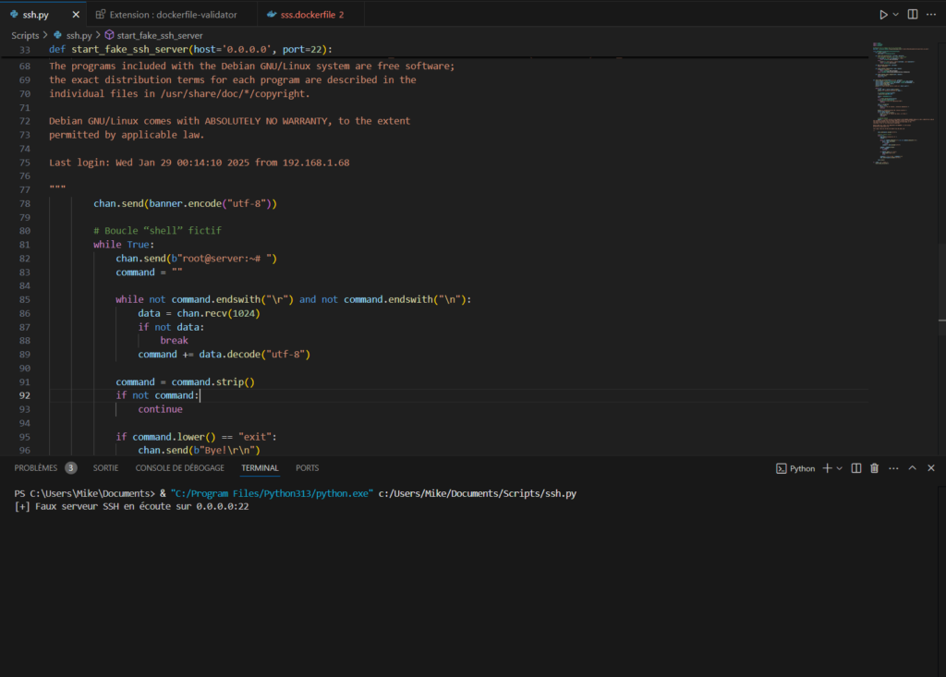Click 'break' on line 88
This screenshot has height=677, width=946.
coord(174,340)
